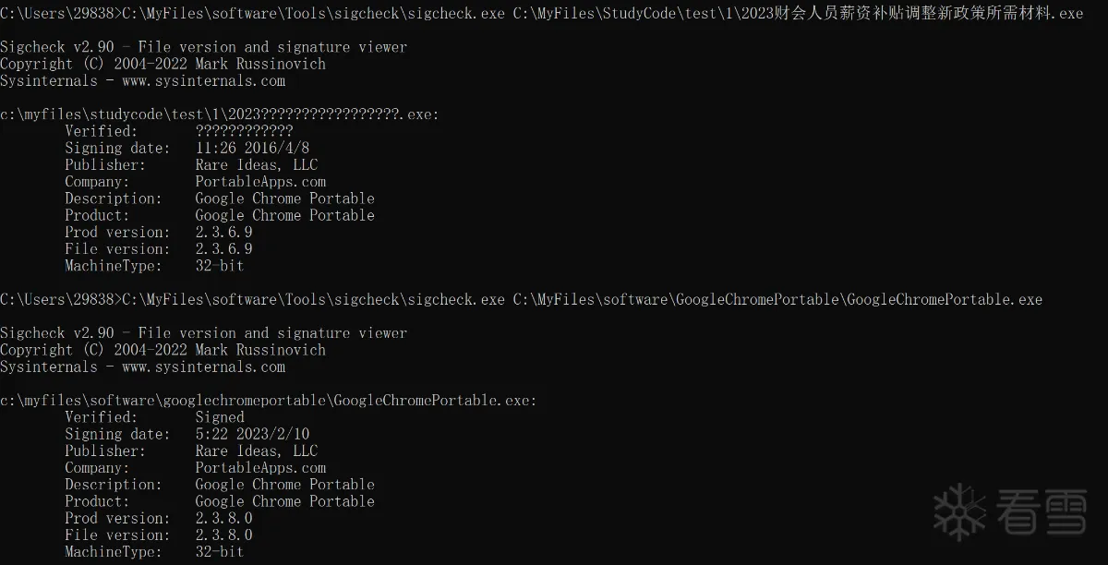Click "Rare Ideas, LLC" publisher in second result
The image size is (1108, 565).
pyautogui.click(x=256, y=451)
